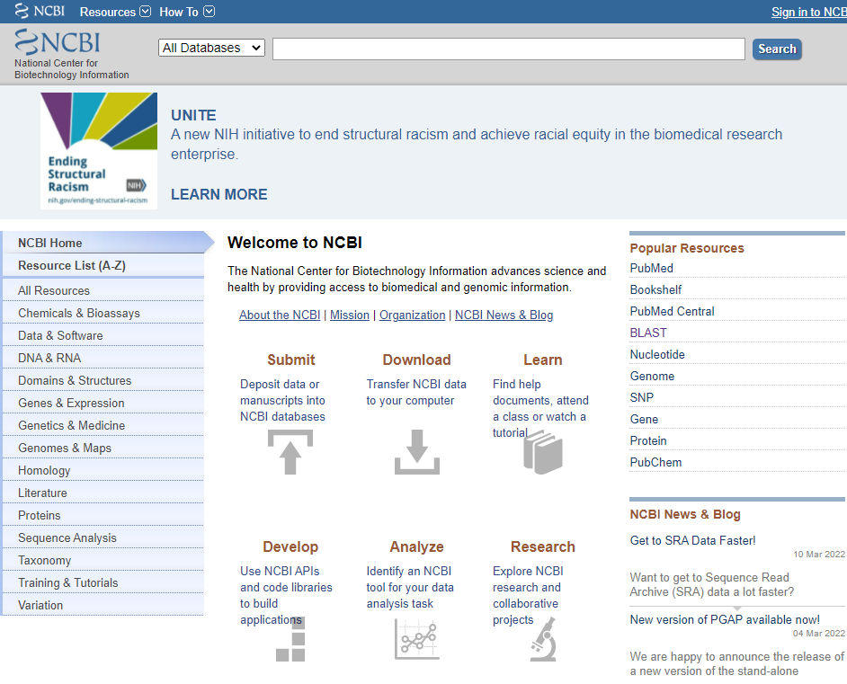The width and height of the screenshot is (847, 684).
Task: Click the Research microscope icon
Action: click(543, 641)
